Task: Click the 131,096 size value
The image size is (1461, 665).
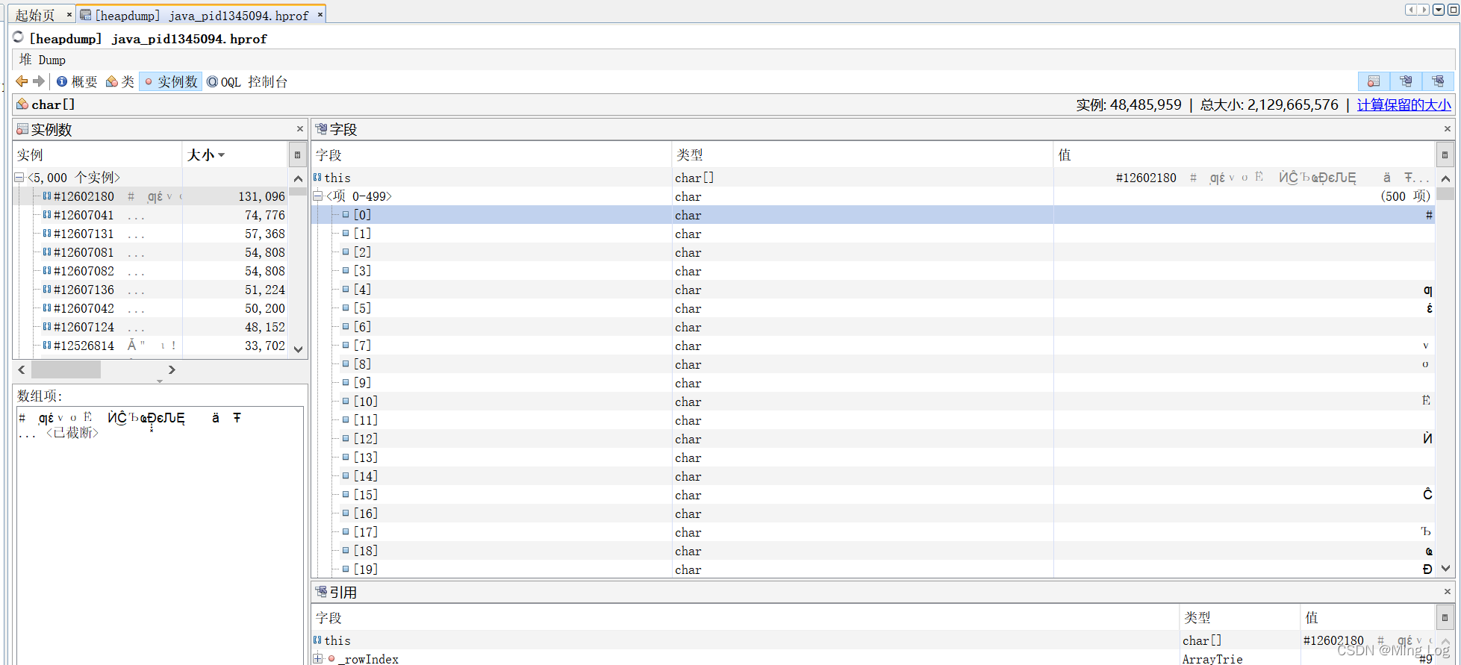Action: pos(261,196)
